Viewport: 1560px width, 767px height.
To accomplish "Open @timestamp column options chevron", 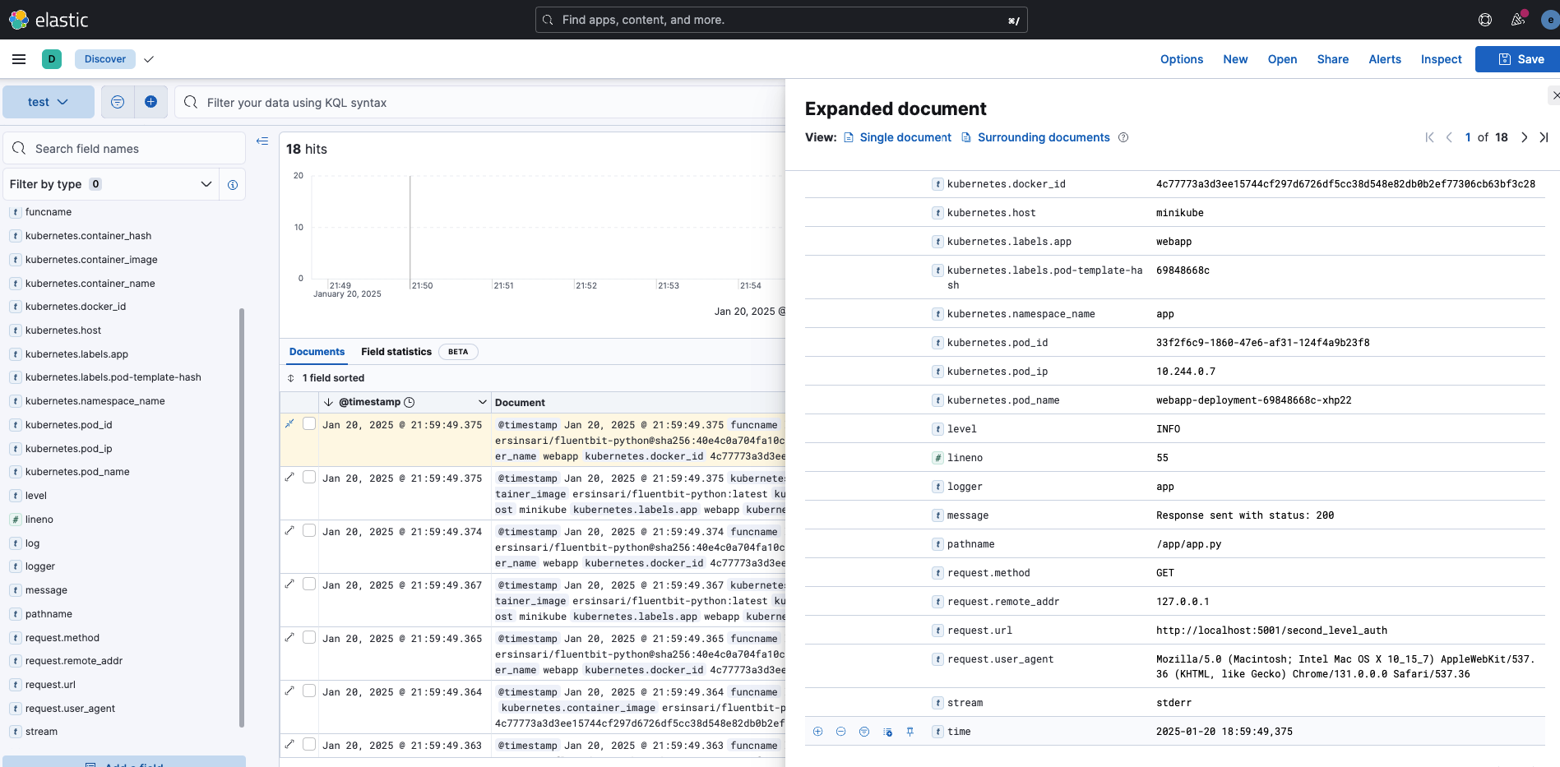I will pyautogui.click(x=483, y=402).
